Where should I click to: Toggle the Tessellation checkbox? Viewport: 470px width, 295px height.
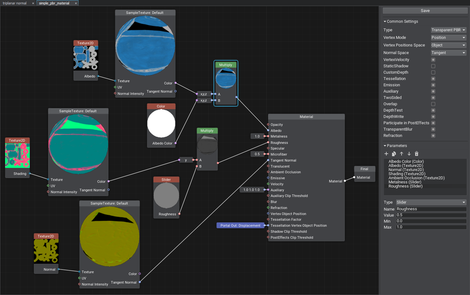pyautogui.click(x=433, y=79)
